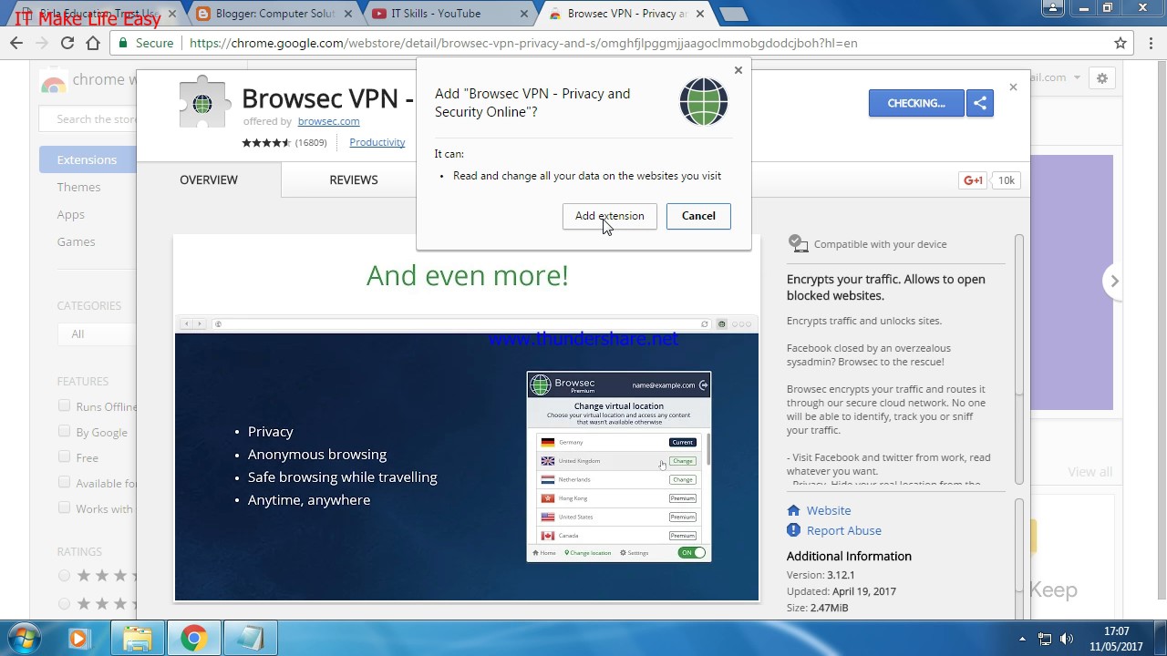Check the Runs Offline feature checkbox
This screenshot has height=656, width=1167.
64,406
